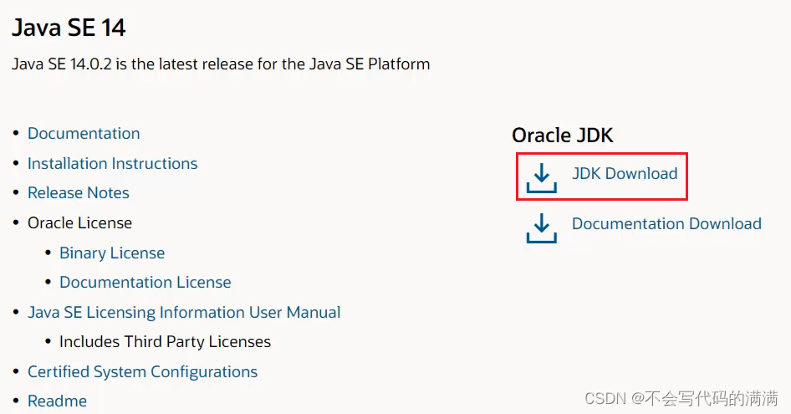Open the Binary License link

click(112, 253)
